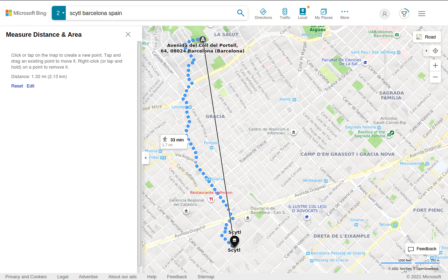Open the Feedback footer link
448x280 pixels.
pos(177,276)
